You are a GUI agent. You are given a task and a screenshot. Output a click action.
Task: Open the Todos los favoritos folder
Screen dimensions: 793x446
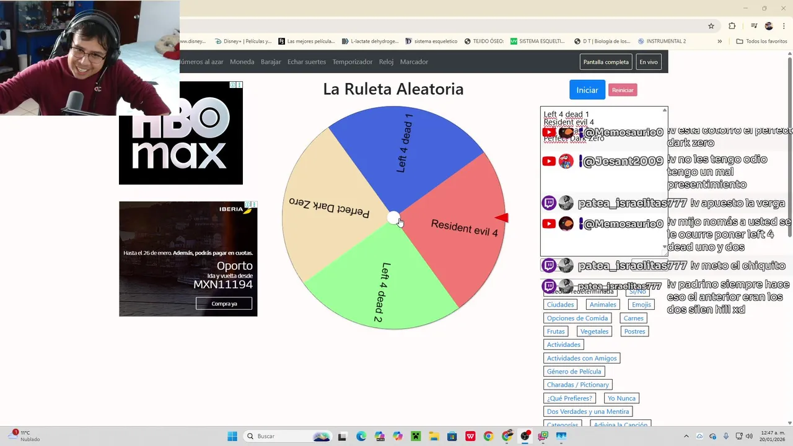click(x=761, y=42)
